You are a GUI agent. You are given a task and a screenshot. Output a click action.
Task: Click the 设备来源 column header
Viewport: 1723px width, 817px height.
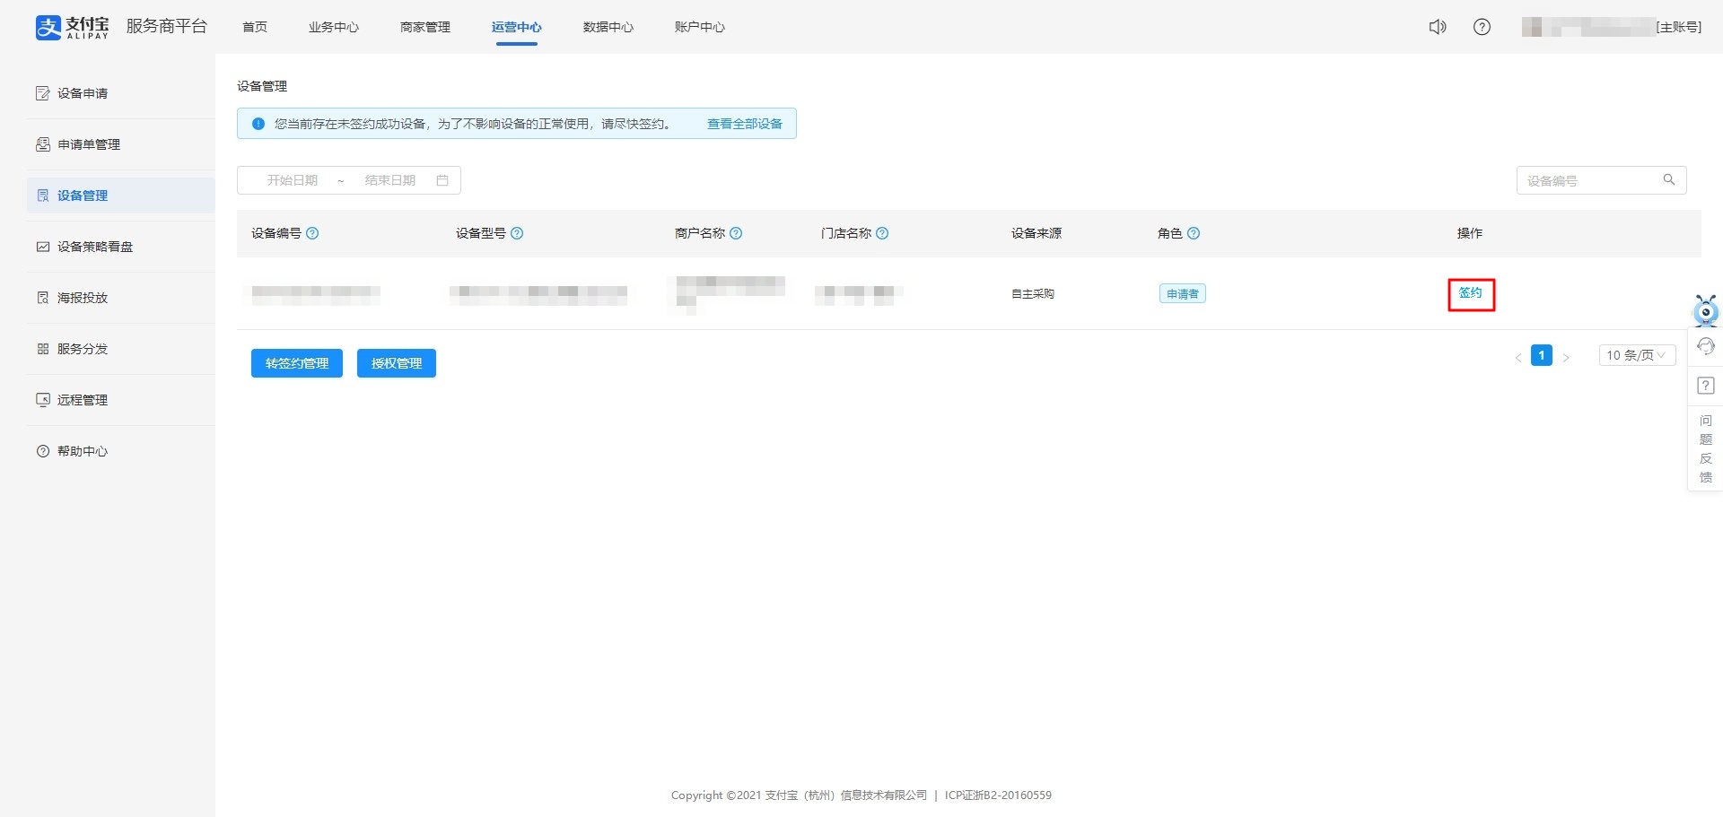(x=1036, y=233)
